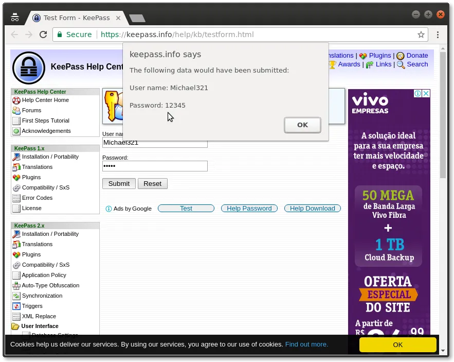Click the Donate icon in header
This screenshot has width=454, height=362.
pos(400,56)
